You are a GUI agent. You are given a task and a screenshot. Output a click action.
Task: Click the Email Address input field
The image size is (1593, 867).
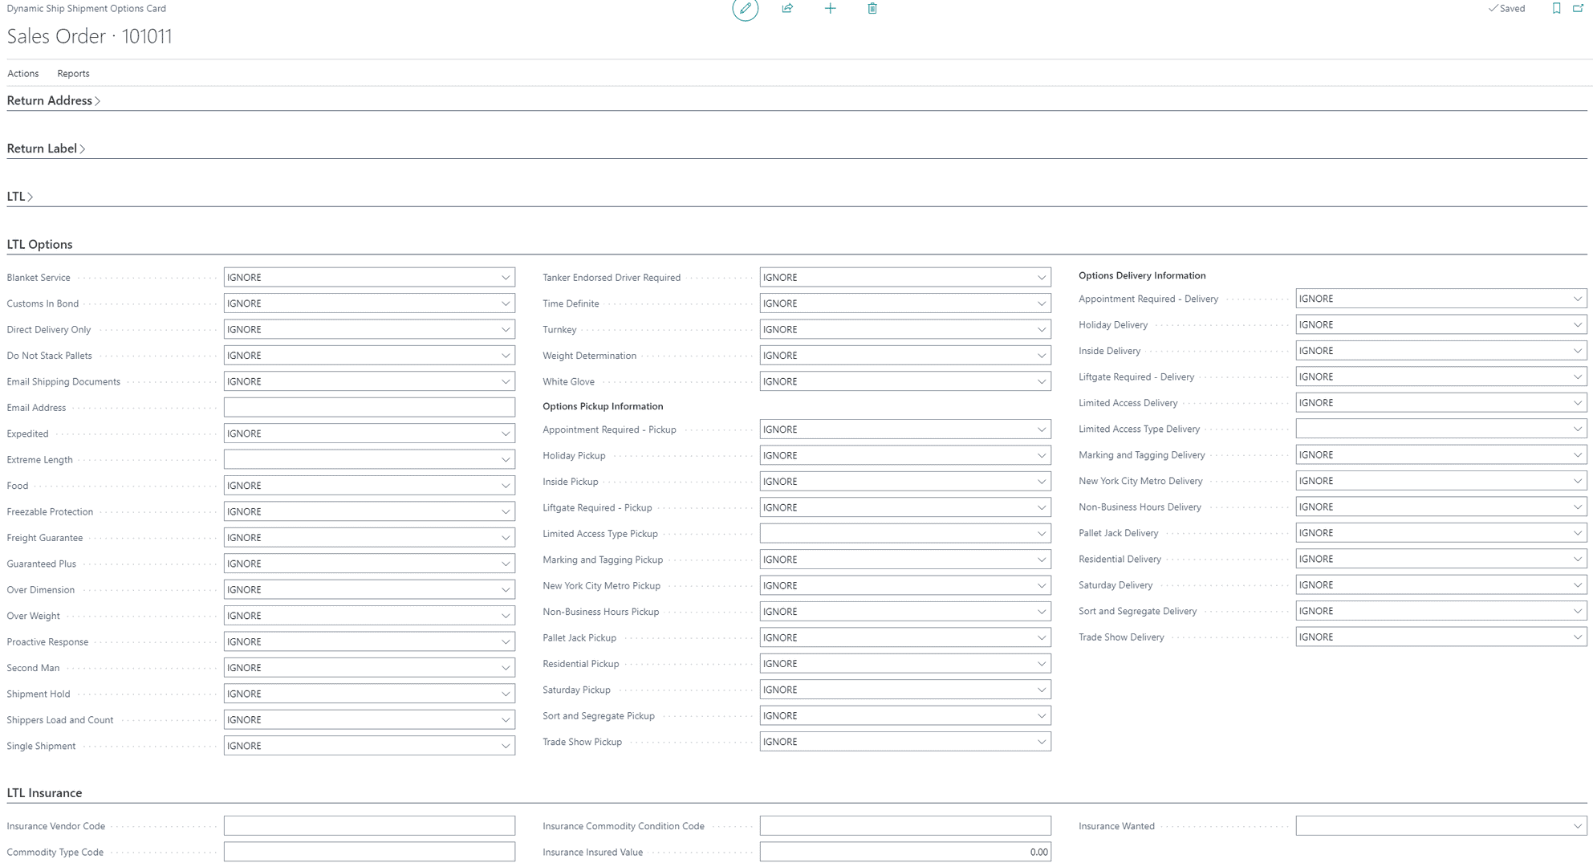pyautogui.click(x=368, y=407)
